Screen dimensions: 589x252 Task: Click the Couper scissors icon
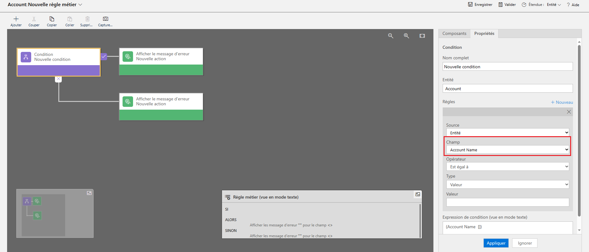pyautogui.click(x=34, y=19)
